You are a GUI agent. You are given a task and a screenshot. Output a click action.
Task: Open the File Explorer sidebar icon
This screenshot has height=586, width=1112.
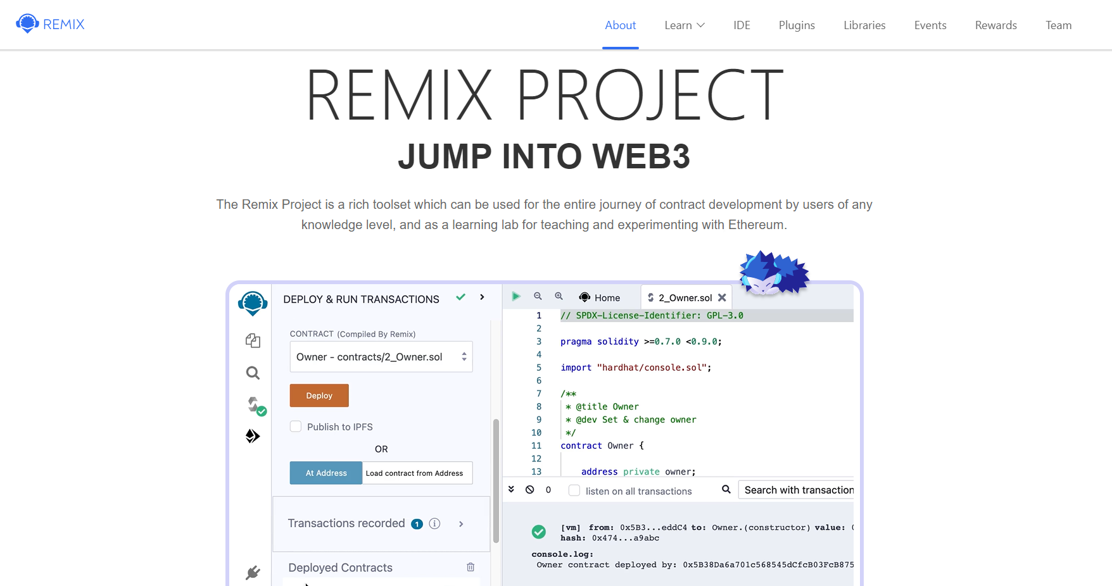click(x=253, y=340)
